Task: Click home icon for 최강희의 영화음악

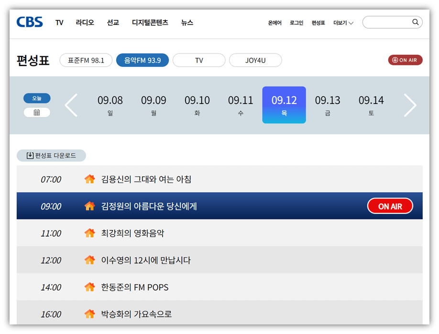Action: pyautogui.click(x=89, y=233)
